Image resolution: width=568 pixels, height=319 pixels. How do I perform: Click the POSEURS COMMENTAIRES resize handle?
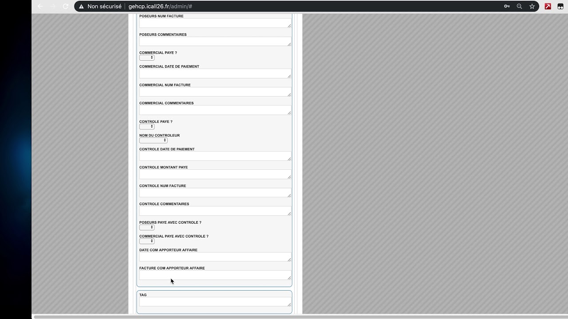289,44
